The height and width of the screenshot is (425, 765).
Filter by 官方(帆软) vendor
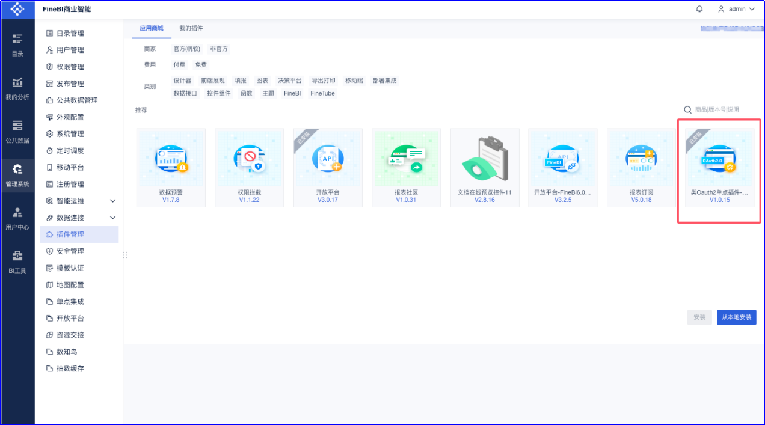coord(187,49)
